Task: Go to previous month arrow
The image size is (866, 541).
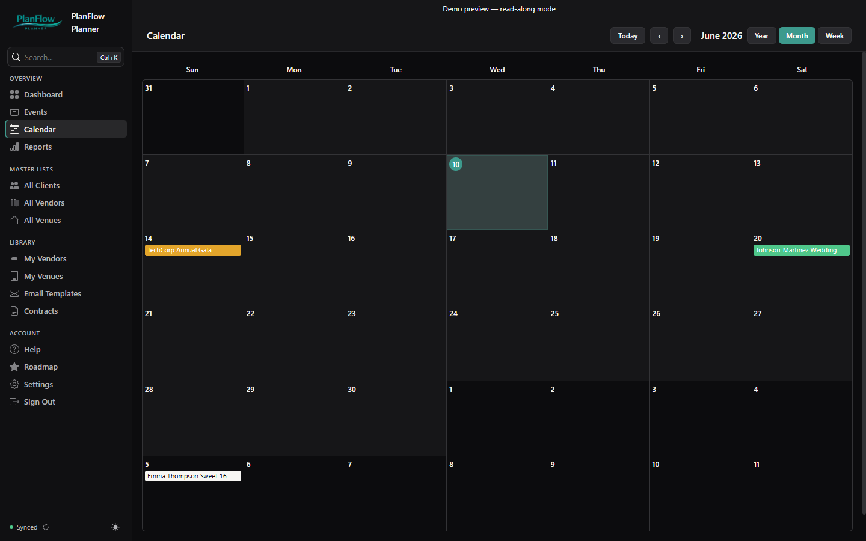Action: pos(659,35)
